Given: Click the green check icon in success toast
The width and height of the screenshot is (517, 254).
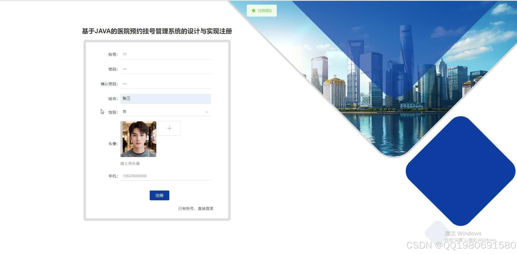Looking at the screenshot, I should pyautogui.click(x=253, y=10).
